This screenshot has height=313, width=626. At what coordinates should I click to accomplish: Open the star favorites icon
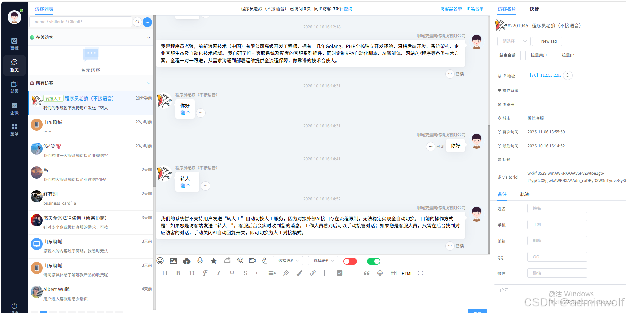(214, 261)
